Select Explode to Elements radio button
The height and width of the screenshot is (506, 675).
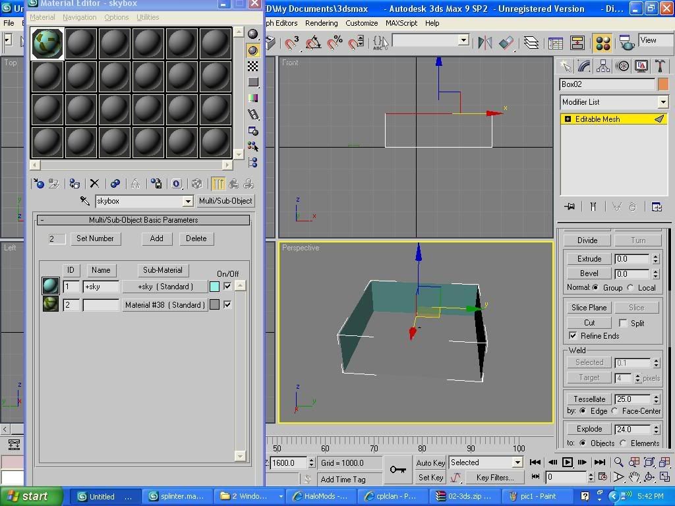[624, 443]
